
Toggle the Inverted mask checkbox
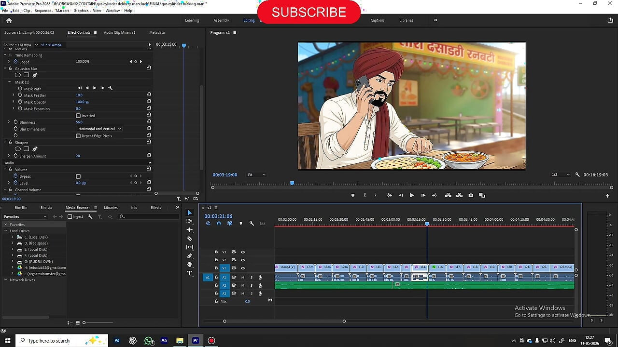(x=78, y=116)
